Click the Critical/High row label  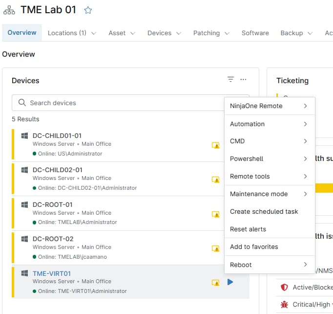click(x=312, y=304)
